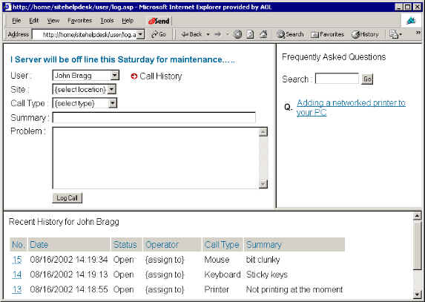
Task: Click the Stop icon in toolbar
Action: 237,34
